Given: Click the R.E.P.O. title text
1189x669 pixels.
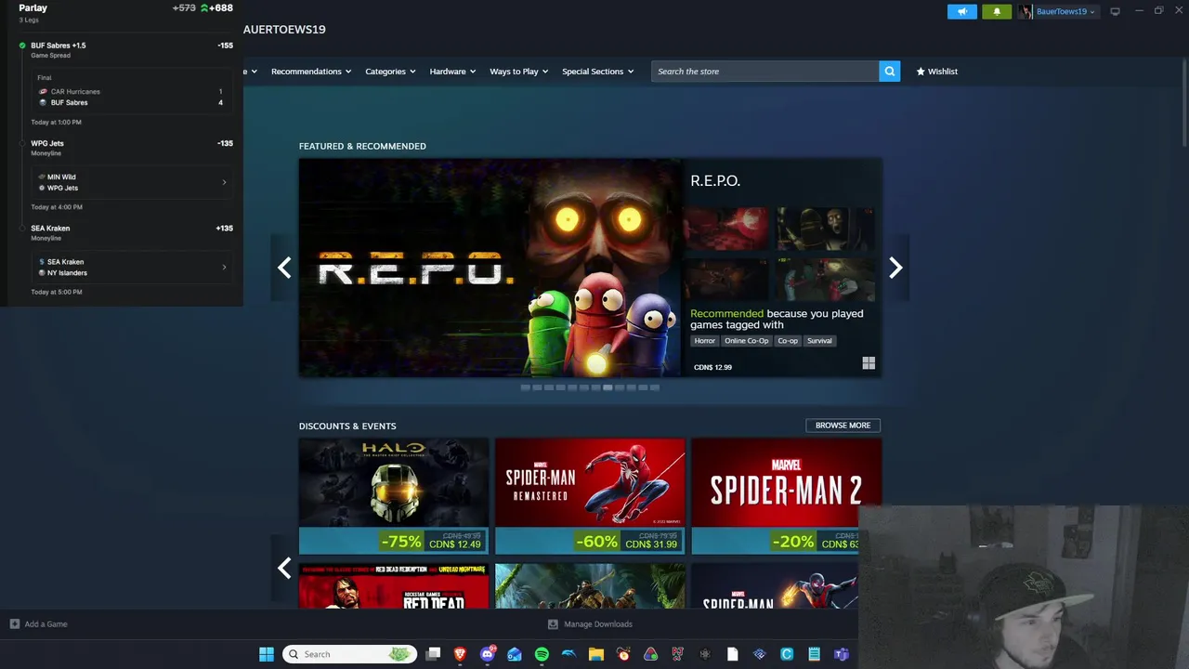Looking at the screenshot, I should point(715,181).
